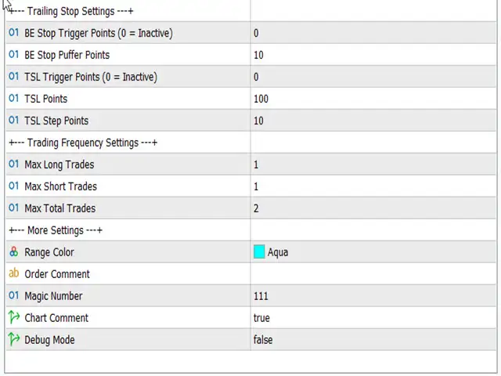Image resolution: width=501 pixels, height=376 pixels.
Task: Click the string 'ab' icon beside Order Comment
Action: click(13, 274)
